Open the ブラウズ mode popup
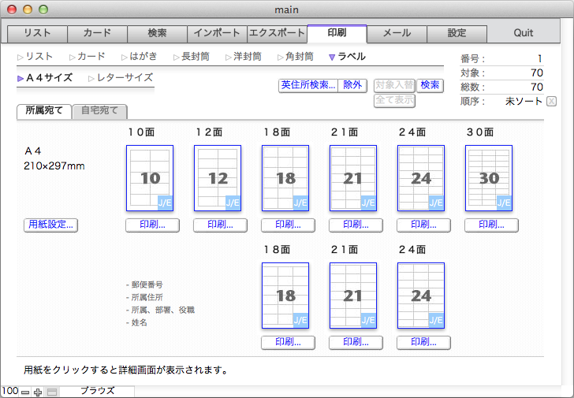The height and width of the screenshot is (398, 574). (x=99, y=391)
